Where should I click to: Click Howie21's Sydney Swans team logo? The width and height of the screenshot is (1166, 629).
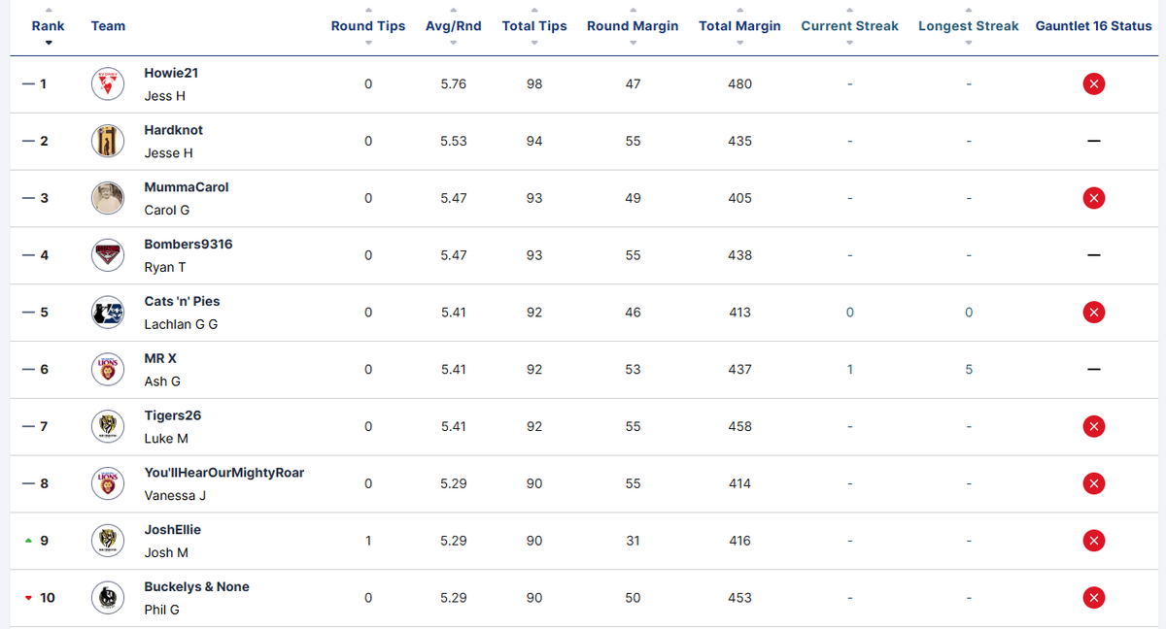pos(108,84)
